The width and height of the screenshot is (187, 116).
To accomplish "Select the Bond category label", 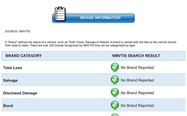I will 8,106.
